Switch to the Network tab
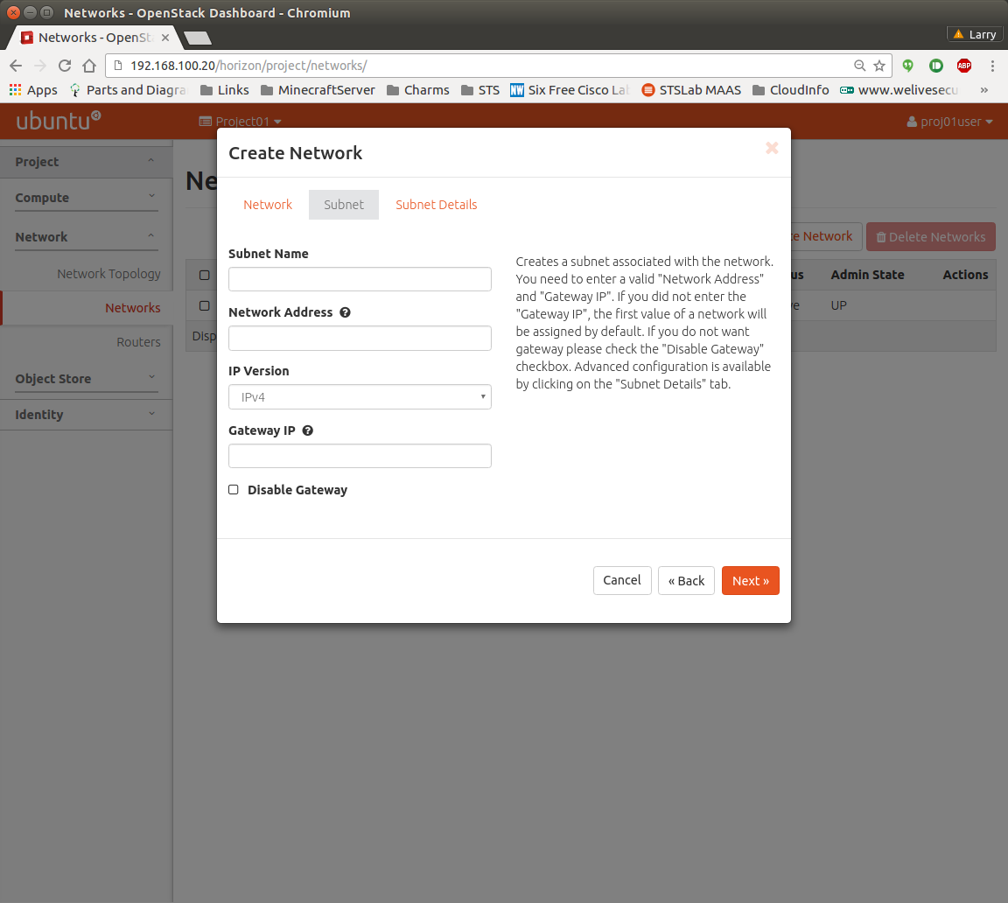 click(x=268, y=205)
